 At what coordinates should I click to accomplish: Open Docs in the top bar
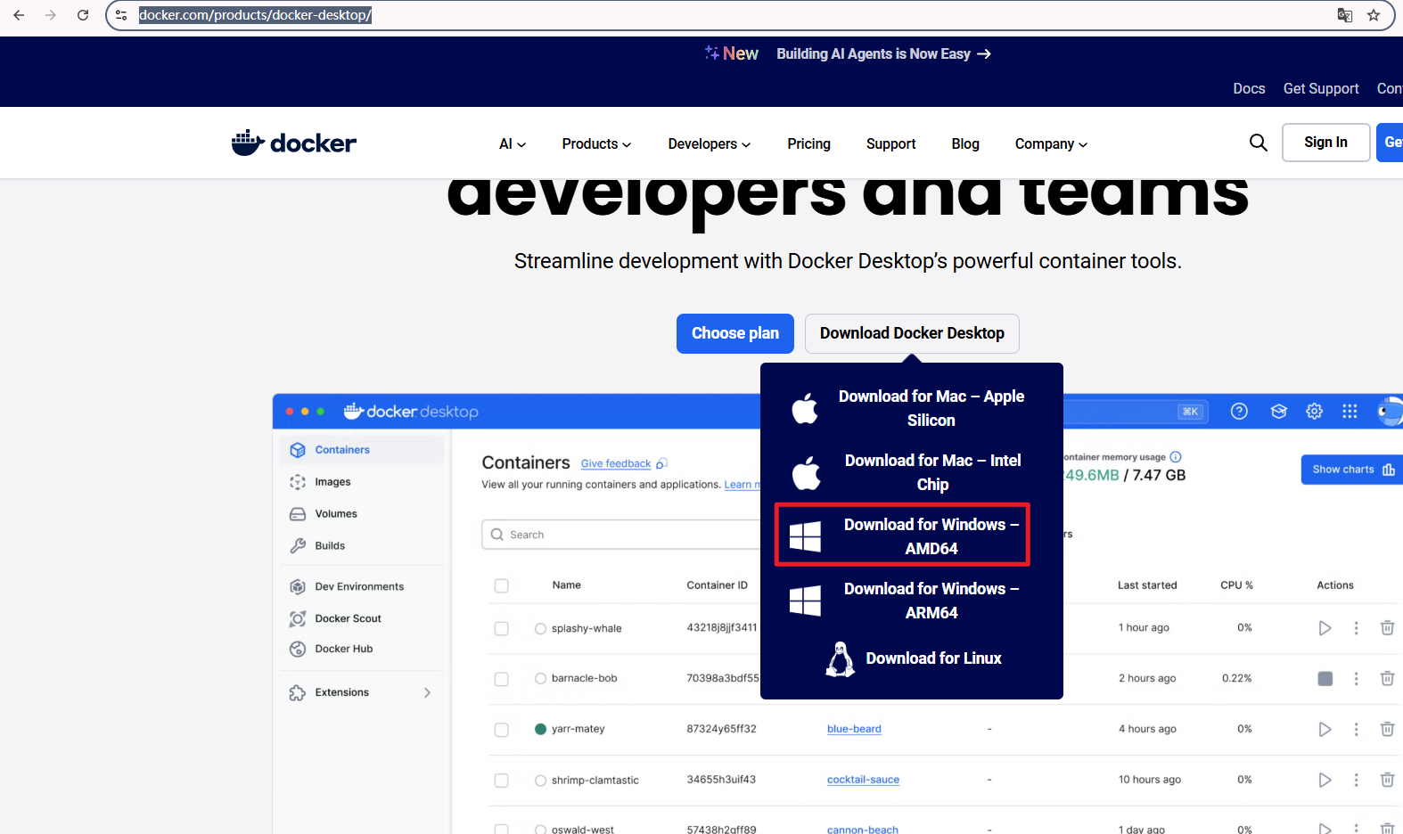[x=1249, y=88]
